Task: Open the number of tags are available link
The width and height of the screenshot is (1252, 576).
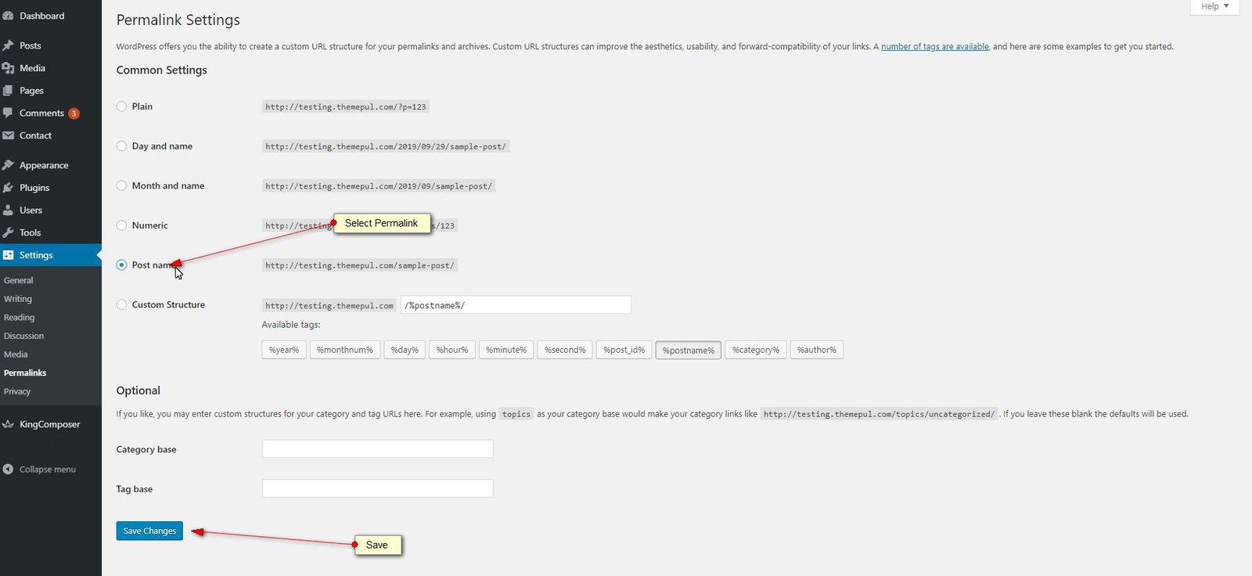Action: click(935, 47)
